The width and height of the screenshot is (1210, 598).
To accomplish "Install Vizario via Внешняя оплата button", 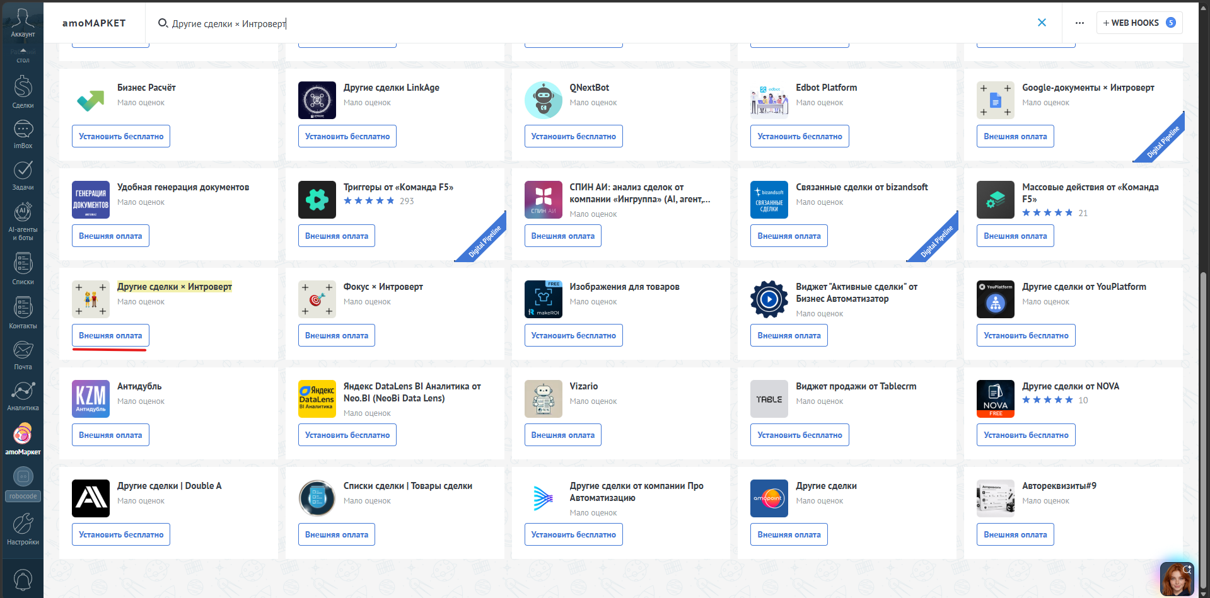I will [562, 435].
